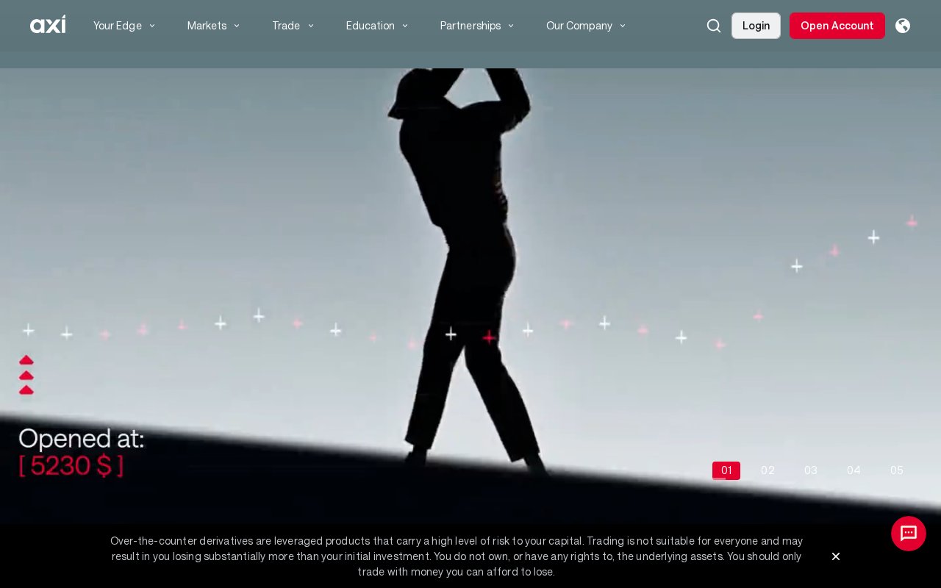
Task: Expand the Partnerships menu chevron
Action: pos(511,26)
